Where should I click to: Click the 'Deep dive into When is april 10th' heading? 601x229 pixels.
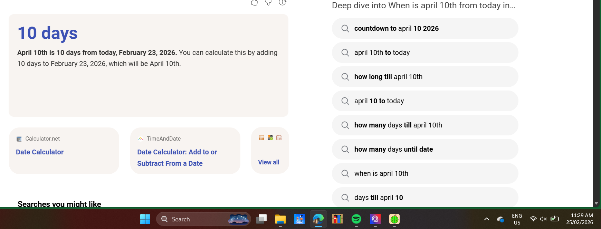click(423, 6)
